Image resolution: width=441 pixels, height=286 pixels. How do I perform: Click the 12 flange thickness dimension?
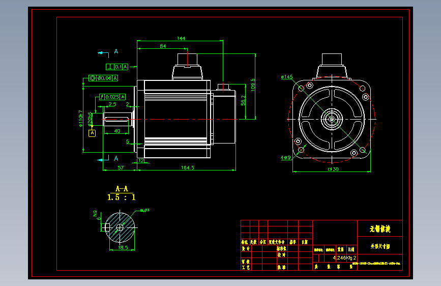pos(141,161)
